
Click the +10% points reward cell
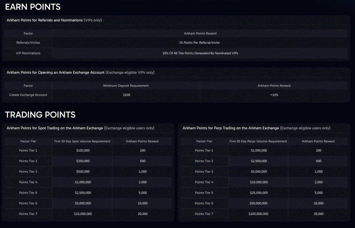[274, 95]
